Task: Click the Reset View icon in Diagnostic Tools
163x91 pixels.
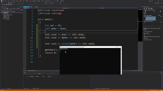Action: (152, 8)
